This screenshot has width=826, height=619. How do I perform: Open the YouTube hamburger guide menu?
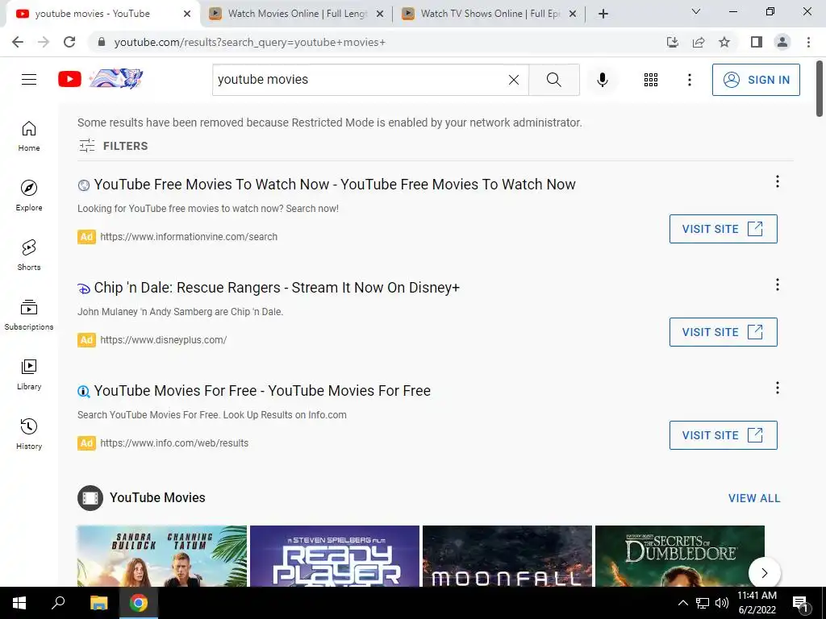(x=29, y=80)
